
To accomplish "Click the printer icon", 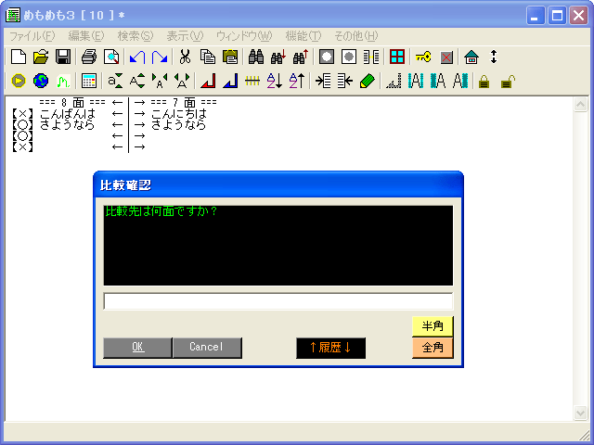I will pos(89,57).
